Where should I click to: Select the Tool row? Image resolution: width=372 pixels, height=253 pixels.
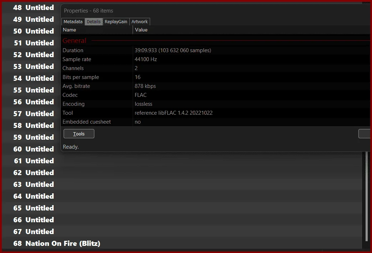click(216, 113)
